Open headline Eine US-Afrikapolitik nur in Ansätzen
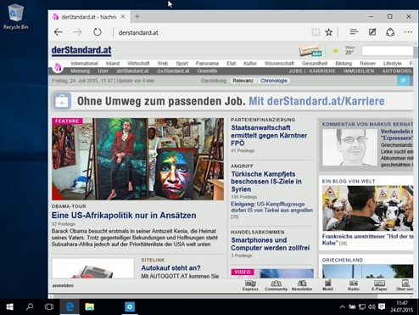 124,216
